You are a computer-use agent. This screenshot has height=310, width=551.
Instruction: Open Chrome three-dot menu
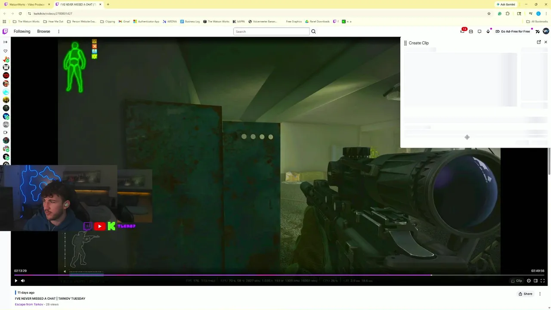pos(546,14)
